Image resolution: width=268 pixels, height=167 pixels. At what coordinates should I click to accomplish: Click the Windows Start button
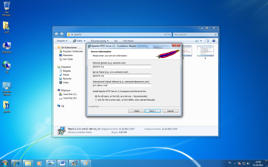(5, 163)
